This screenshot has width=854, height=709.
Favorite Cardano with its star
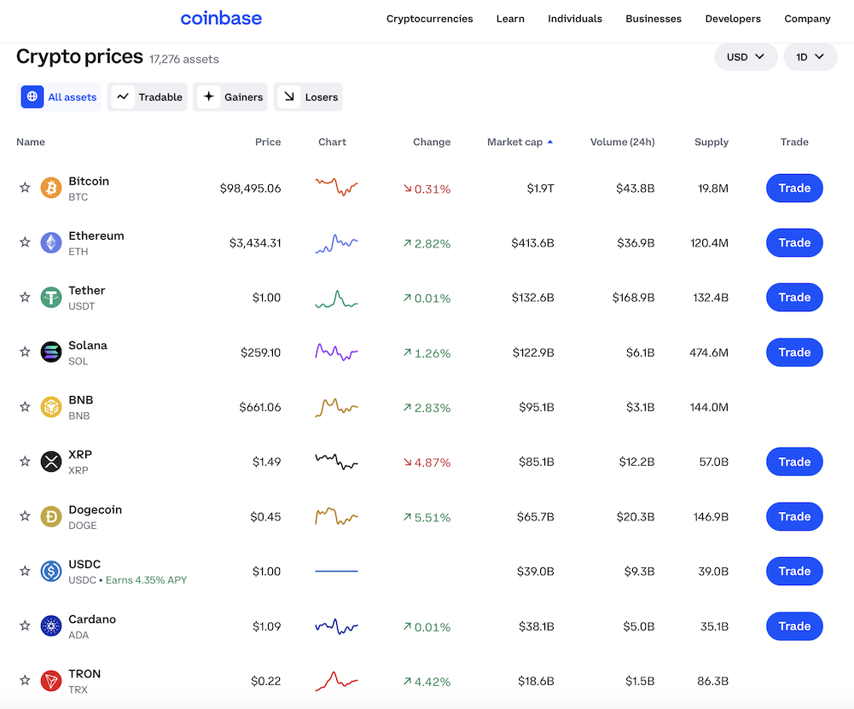coord(25,625)
